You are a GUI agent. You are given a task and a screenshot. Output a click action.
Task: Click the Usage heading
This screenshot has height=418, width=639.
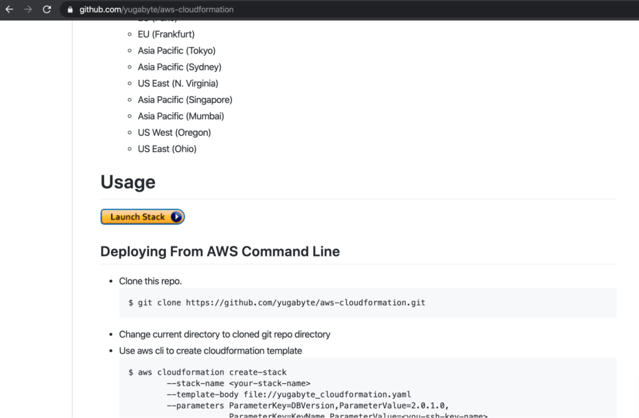click(128, 182)
